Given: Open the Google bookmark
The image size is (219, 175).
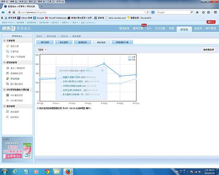Looking at the screenshot, I should pyautogui.click(x=39, y=18).
